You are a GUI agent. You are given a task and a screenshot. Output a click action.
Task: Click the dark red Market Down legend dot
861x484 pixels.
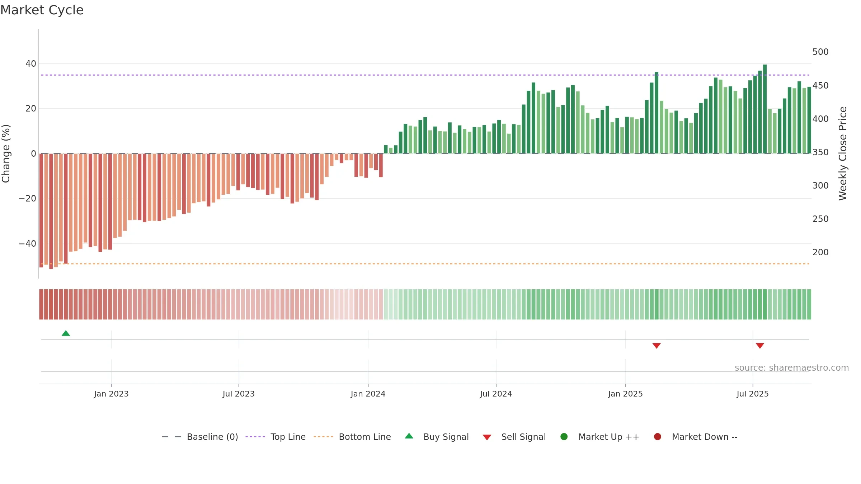point(658,437)
